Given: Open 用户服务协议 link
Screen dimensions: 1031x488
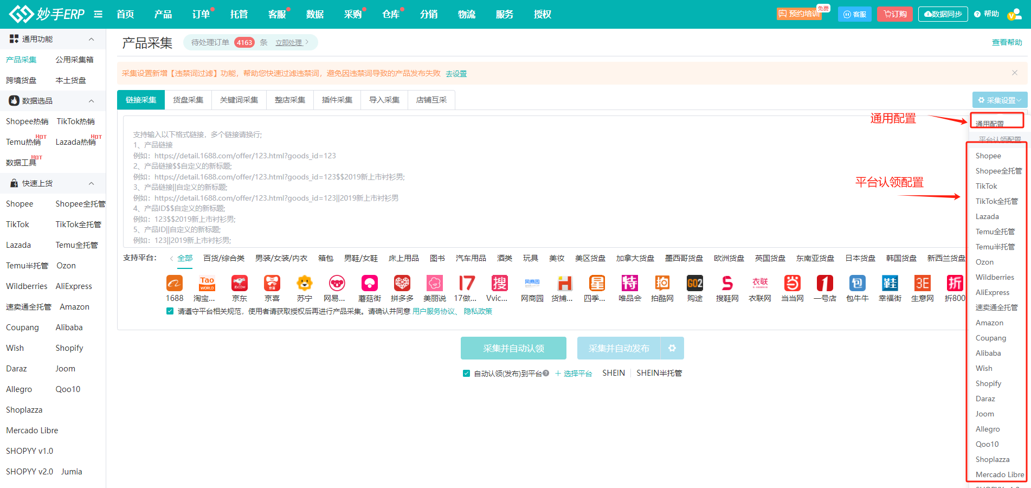Looking at the screenshot, I should tap(434, 311).
